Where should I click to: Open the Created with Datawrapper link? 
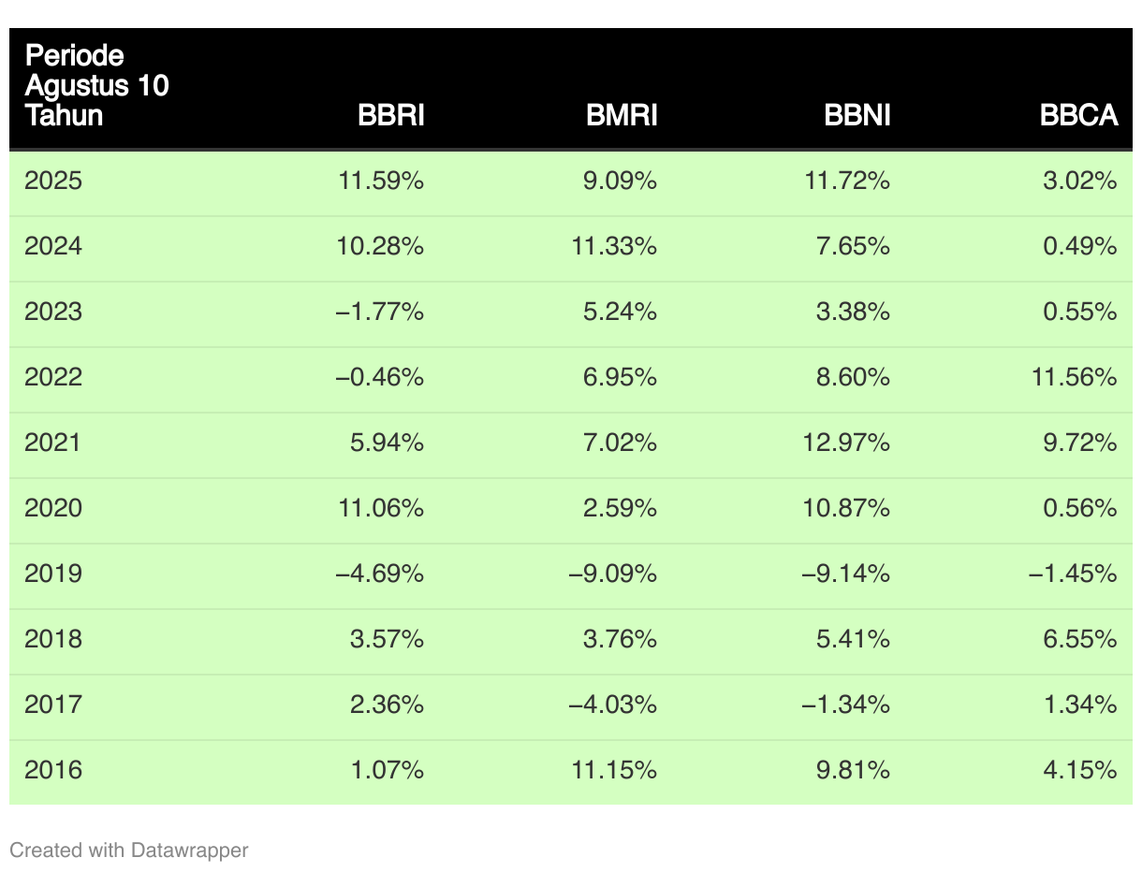tap(129, 850)
